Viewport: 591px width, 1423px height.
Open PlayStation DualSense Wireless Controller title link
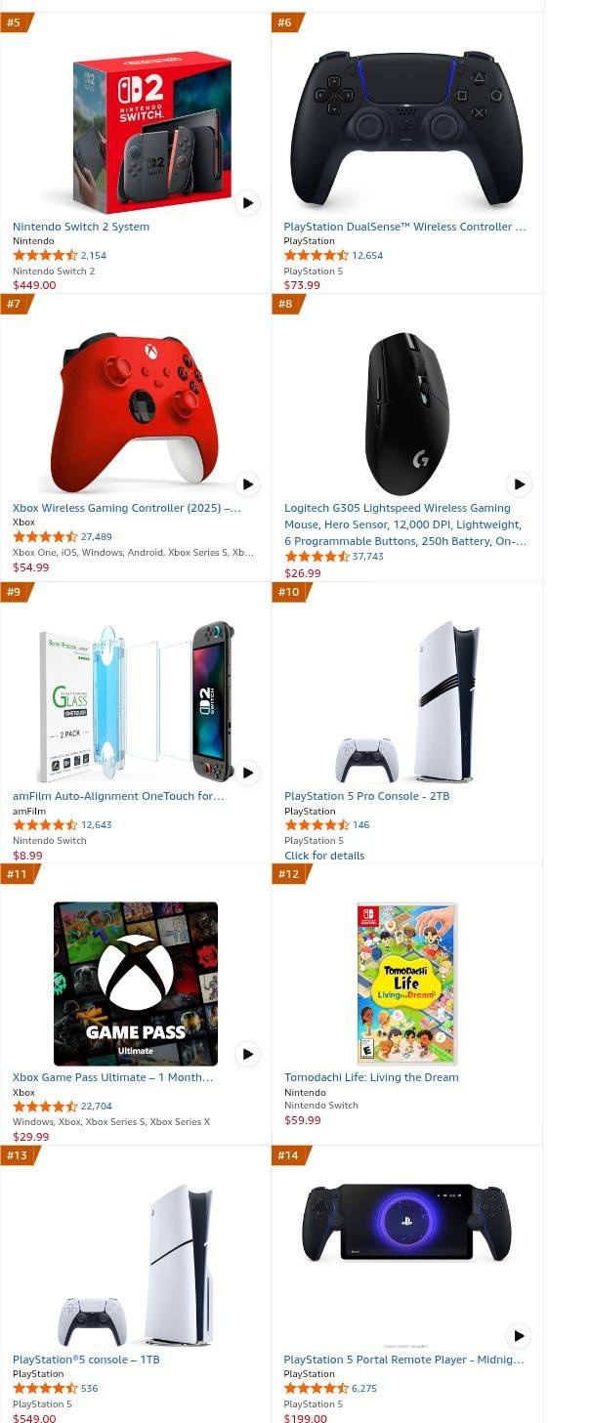point(404,227)
